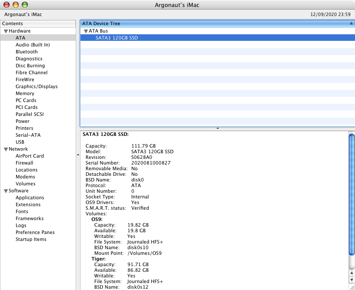Select Memory in the sidebar
Viewport: 355px width, 290px height.
[x=25, y=93]
